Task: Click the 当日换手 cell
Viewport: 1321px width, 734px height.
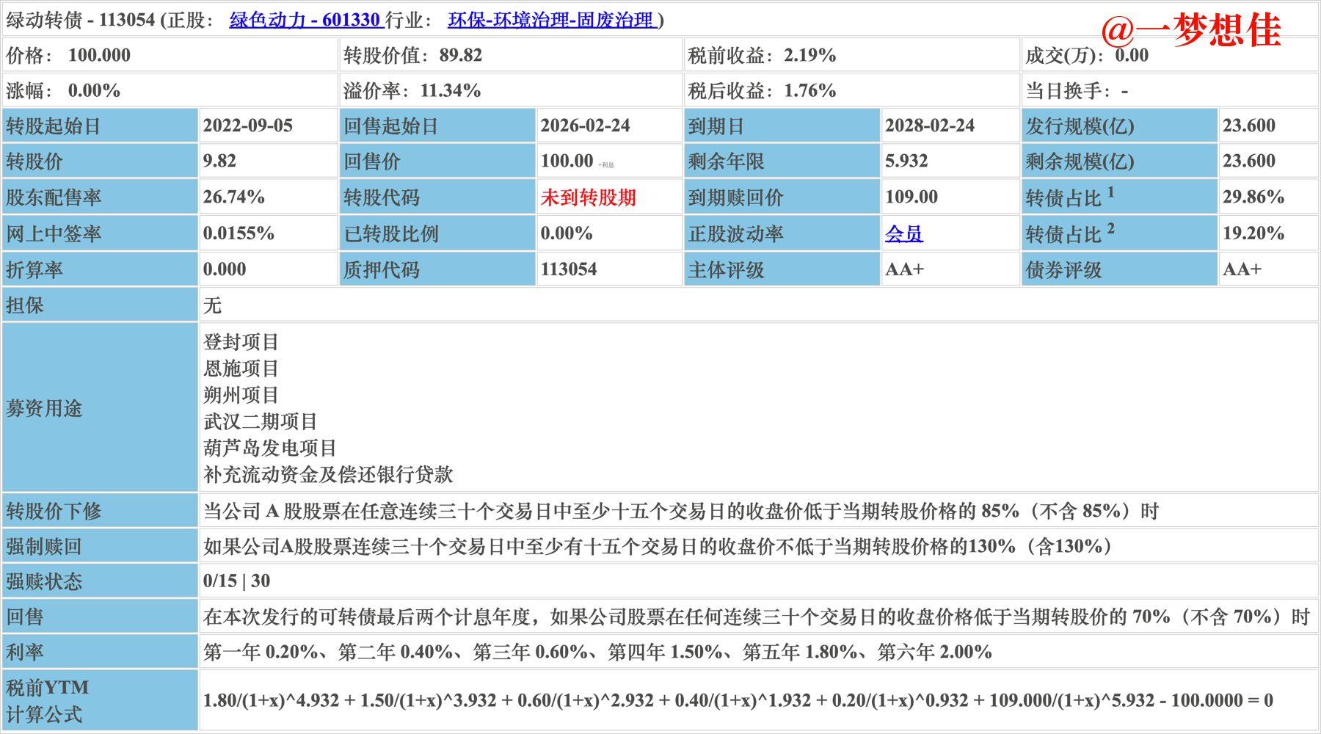Action: [x=1170, y=90]
